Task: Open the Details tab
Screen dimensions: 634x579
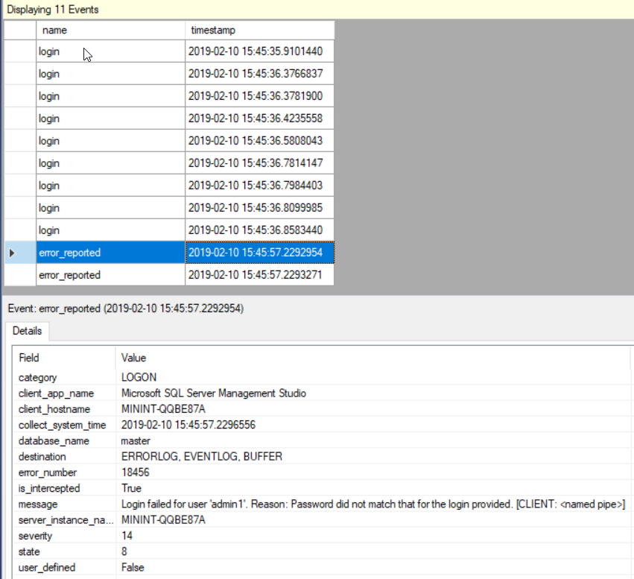Action: tap(27, 331)
